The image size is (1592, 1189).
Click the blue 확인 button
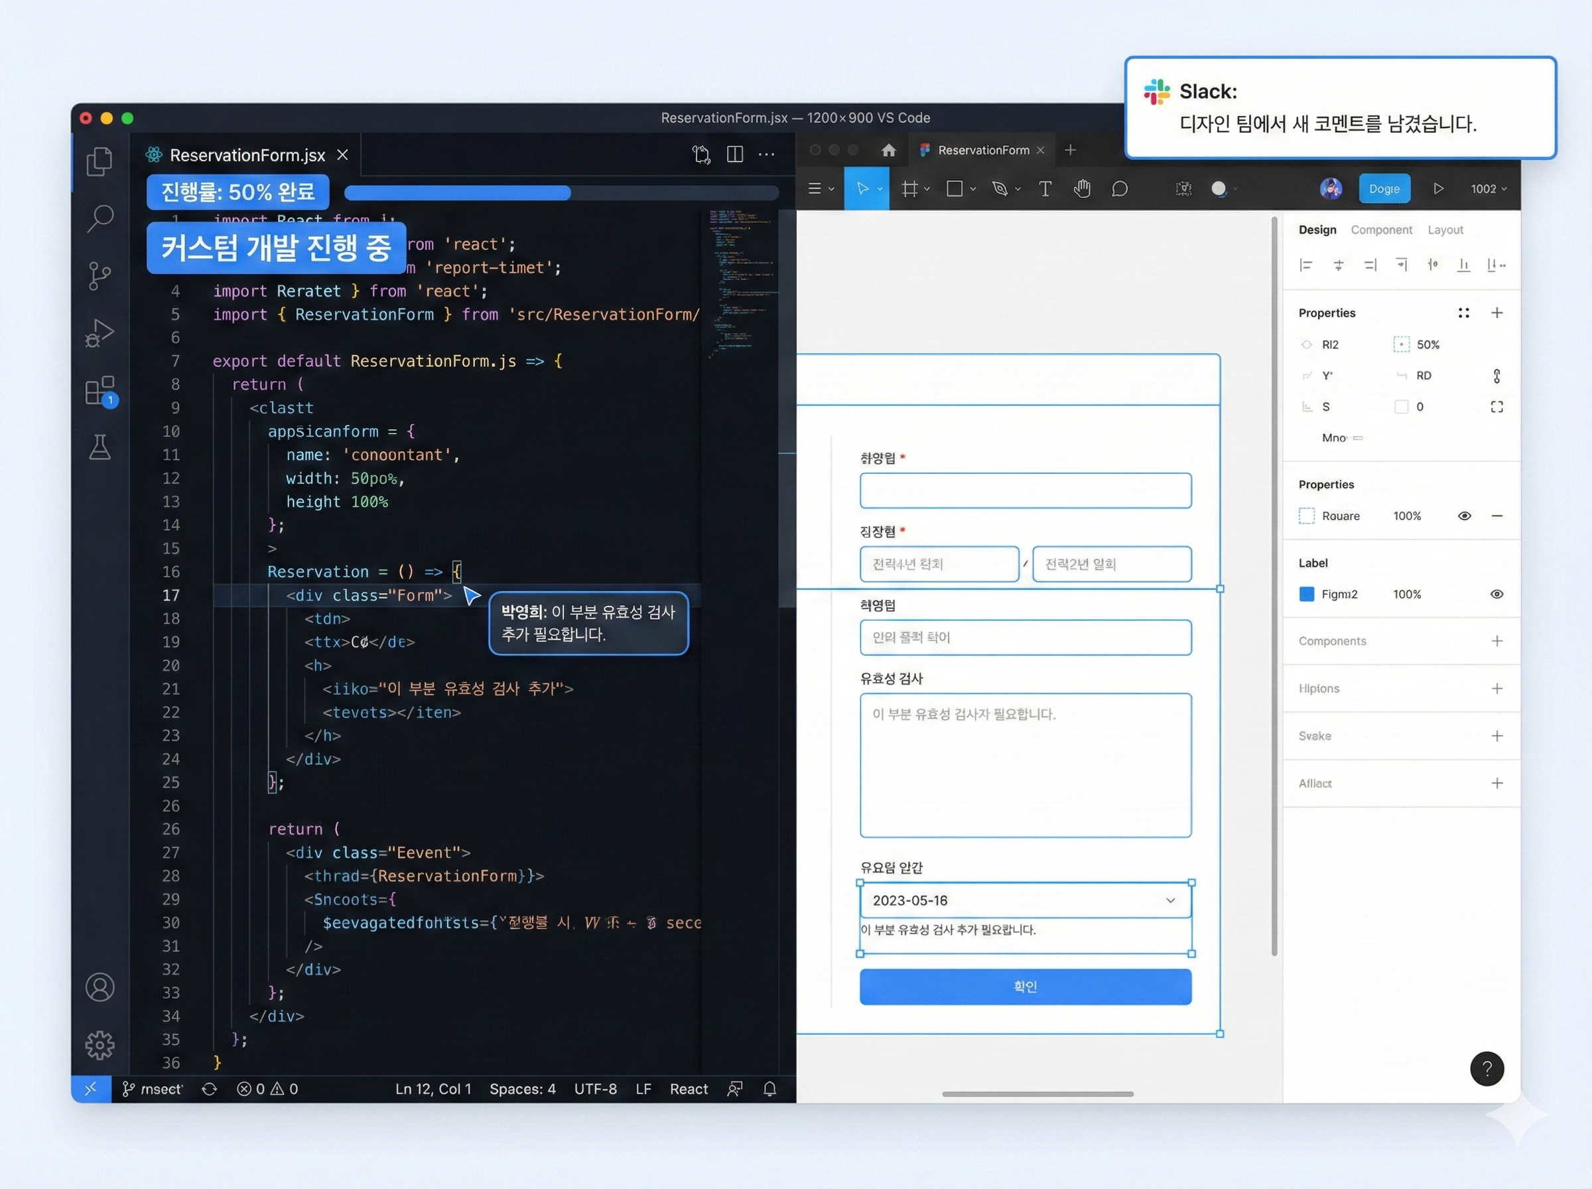(1024, 986)
